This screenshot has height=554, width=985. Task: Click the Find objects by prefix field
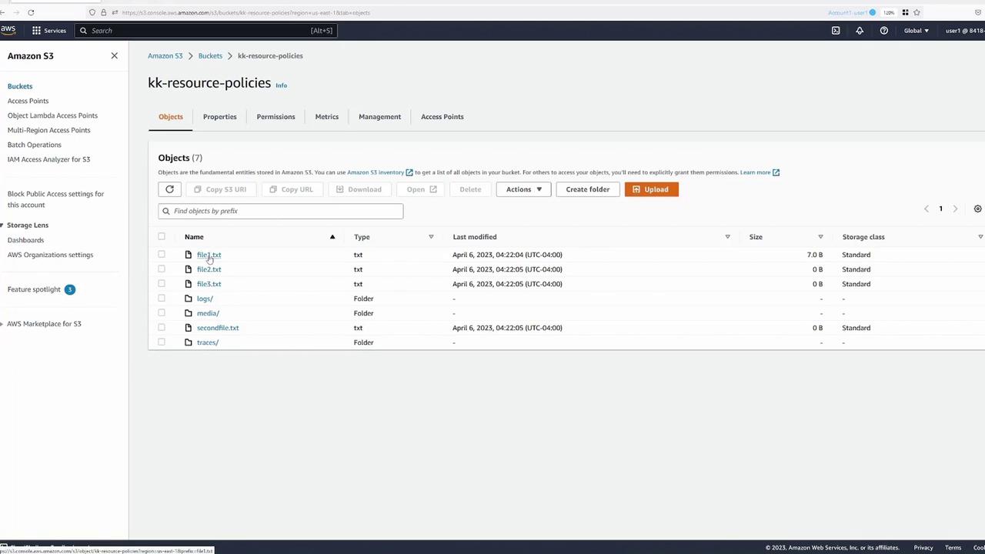[x=281, y=211]
